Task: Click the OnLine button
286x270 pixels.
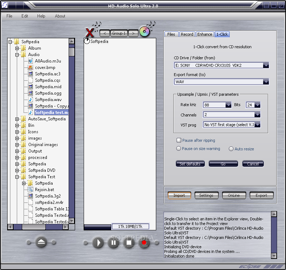Action: [x=234, y=195]
